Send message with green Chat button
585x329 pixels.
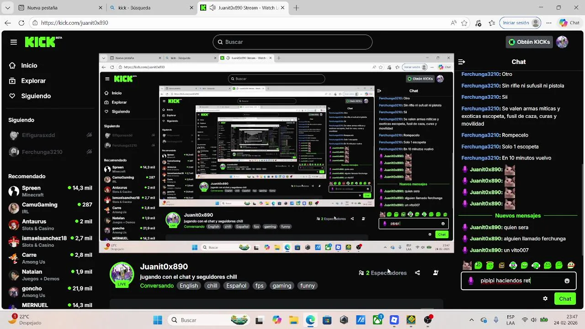click(x=565, y=299)
